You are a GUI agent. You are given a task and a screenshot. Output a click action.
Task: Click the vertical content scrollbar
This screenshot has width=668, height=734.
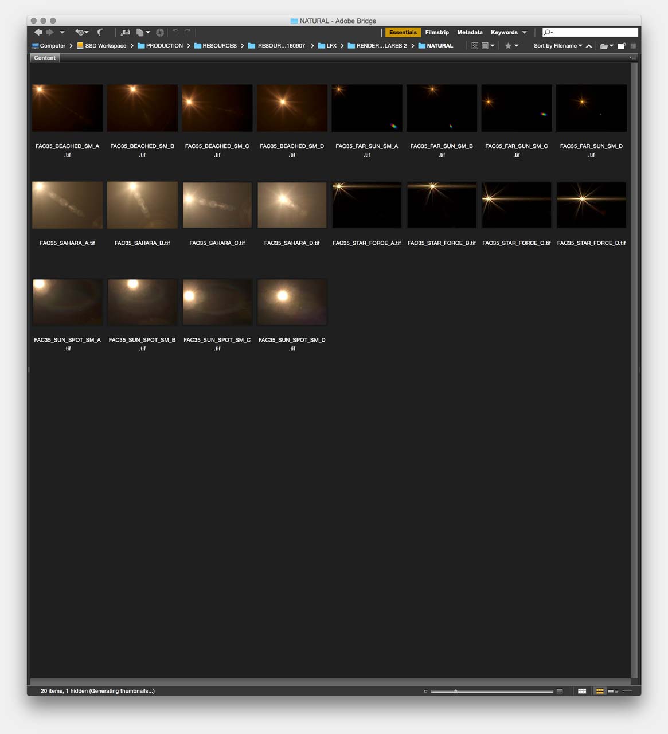[x=634, y=370]
